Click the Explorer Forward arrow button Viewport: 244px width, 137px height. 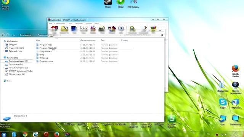click(7, 35)
